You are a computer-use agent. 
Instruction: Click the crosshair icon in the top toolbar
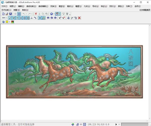[15, 14]
